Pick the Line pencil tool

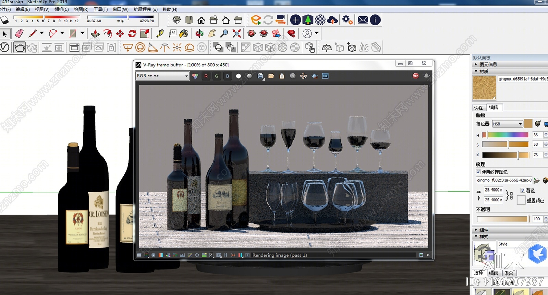(33, 34)
